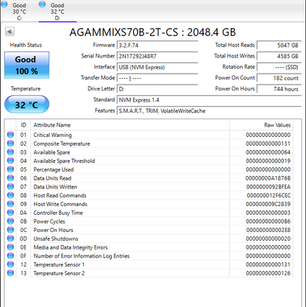Click the Power On Hours value field
Viewport: 306px width, 307px height.
click(279, 89)
